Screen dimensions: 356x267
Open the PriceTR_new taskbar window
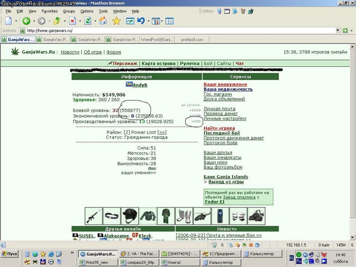pyautogui.click(x=98, y=262)
